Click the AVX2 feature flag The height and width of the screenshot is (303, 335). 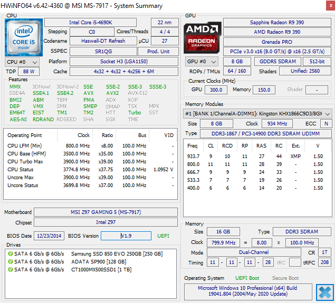(x=112, y=93)
